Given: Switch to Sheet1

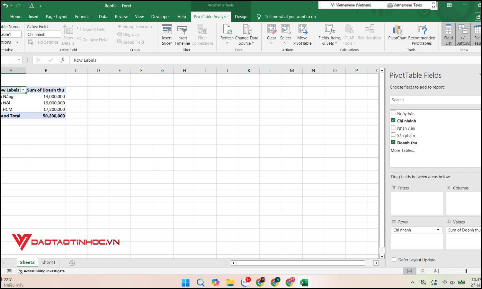Looking at the screenshot, I should tap(48, 262).
